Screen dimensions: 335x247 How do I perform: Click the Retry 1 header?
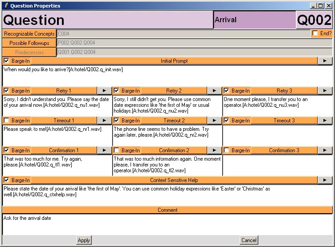[64, 91]
